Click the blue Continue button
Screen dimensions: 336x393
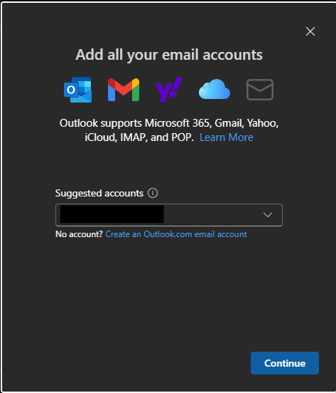click(x=285, y=363)
